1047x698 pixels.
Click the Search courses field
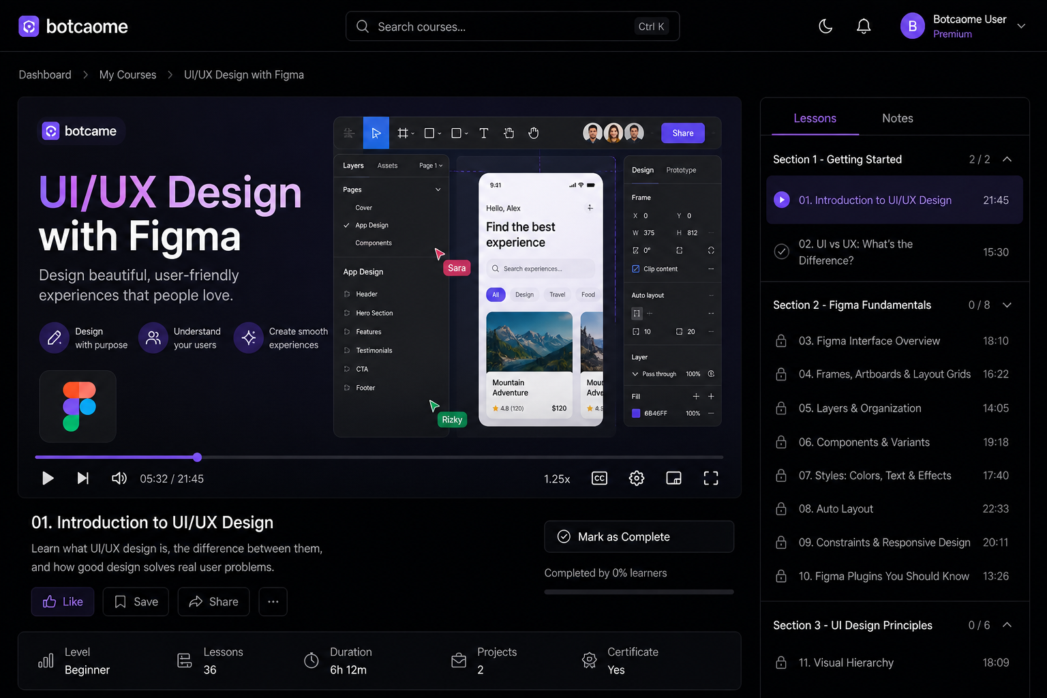point(513,27)
